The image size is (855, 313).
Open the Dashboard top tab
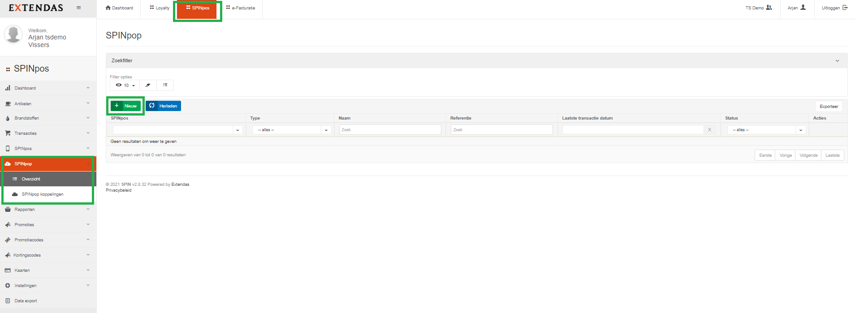119,8
